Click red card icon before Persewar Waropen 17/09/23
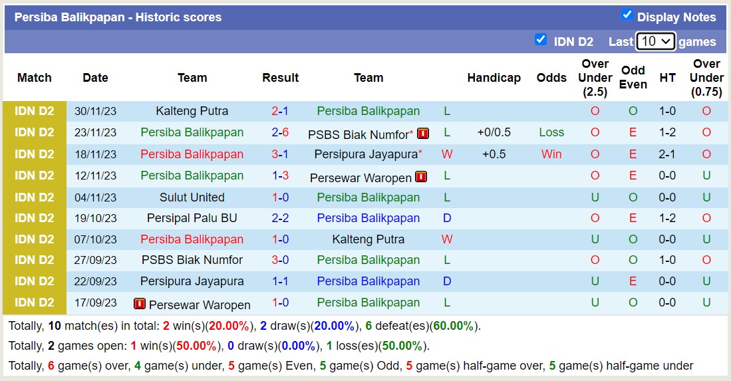 point(140,304)
